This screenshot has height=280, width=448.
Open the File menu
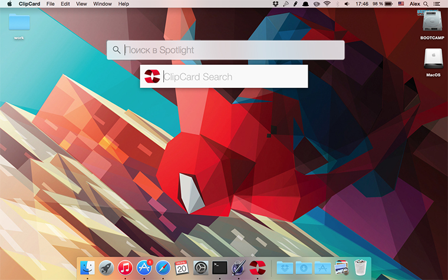(x=50, y=4)
